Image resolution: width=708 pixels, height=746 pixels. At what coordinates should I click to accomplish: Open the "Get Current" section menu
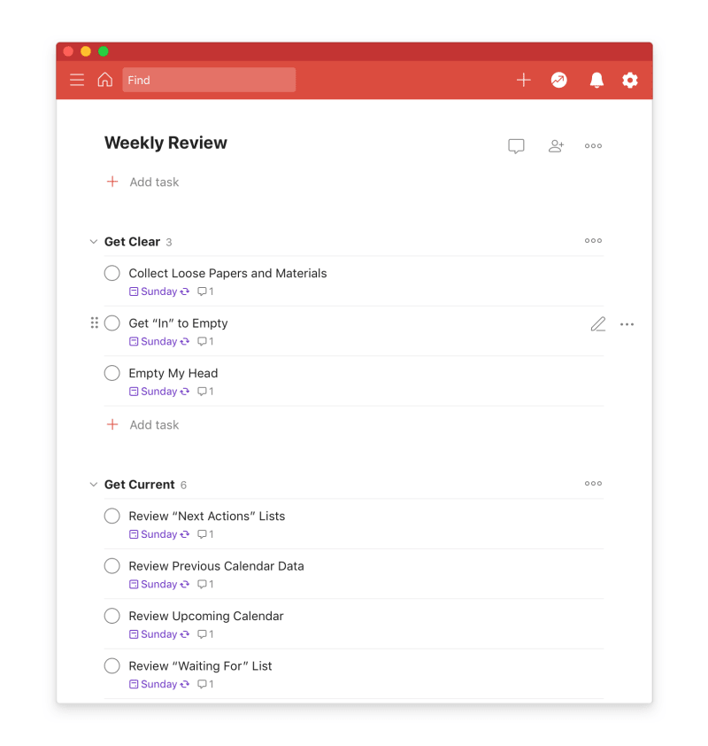click(593, 484)
